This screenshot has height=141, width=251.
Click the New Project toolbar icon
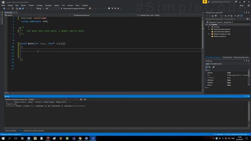pyautogui.click(x=13, y=9)
